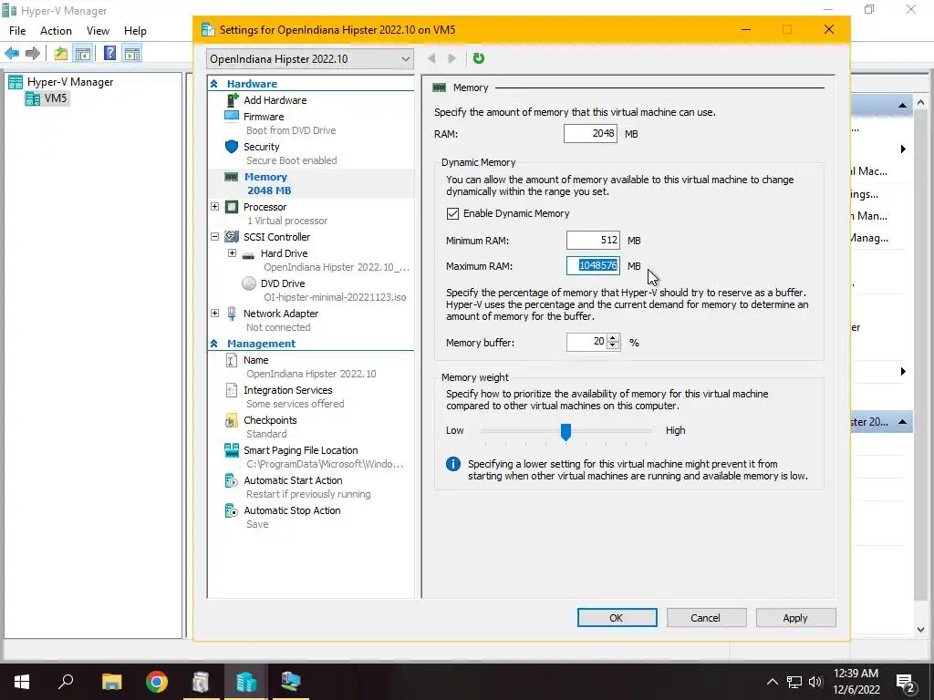Click the taskbar search magnifier icon
934x700 pixels.
click(66, 681)
